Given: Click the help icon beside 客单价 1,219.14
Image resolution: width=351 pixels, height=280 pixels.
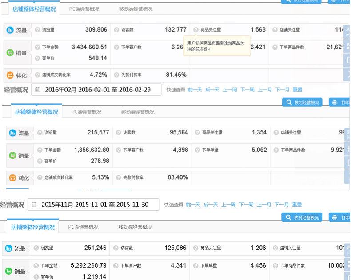Looking at the screenshot, I should click(36, 276).
